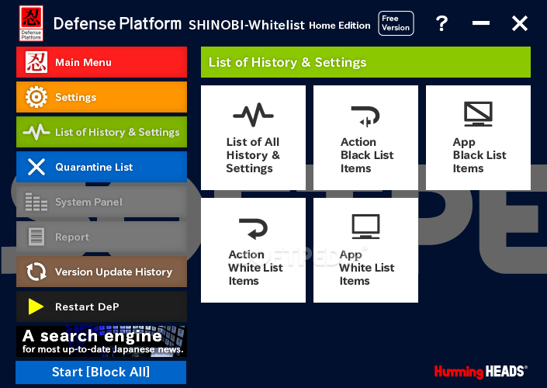
Task: Open App White List Items tile
Action: point(365,250)
